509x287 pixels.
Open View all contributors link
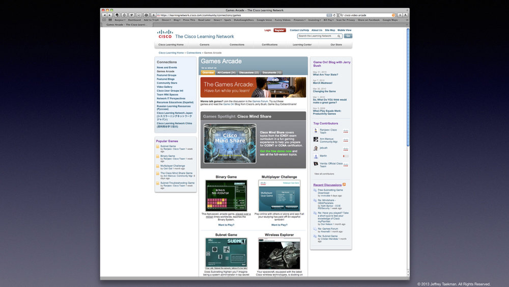[324, 174]
